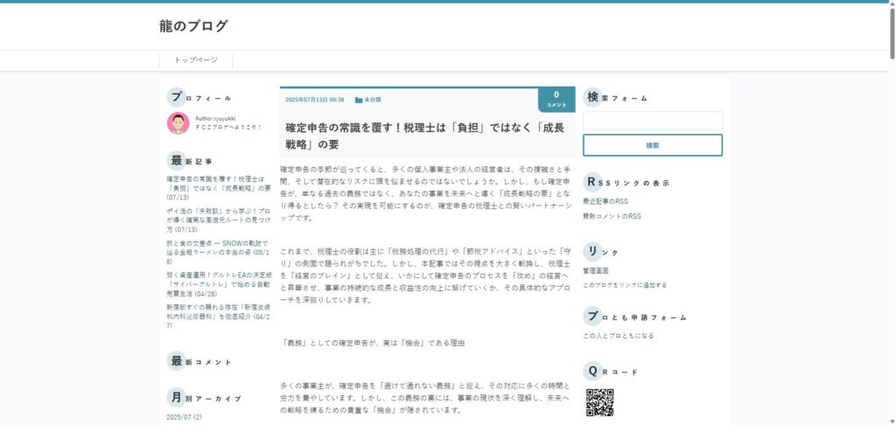896x425 pixels.
Task: Click the scrollbar up arrow
Action: [890, 5]
